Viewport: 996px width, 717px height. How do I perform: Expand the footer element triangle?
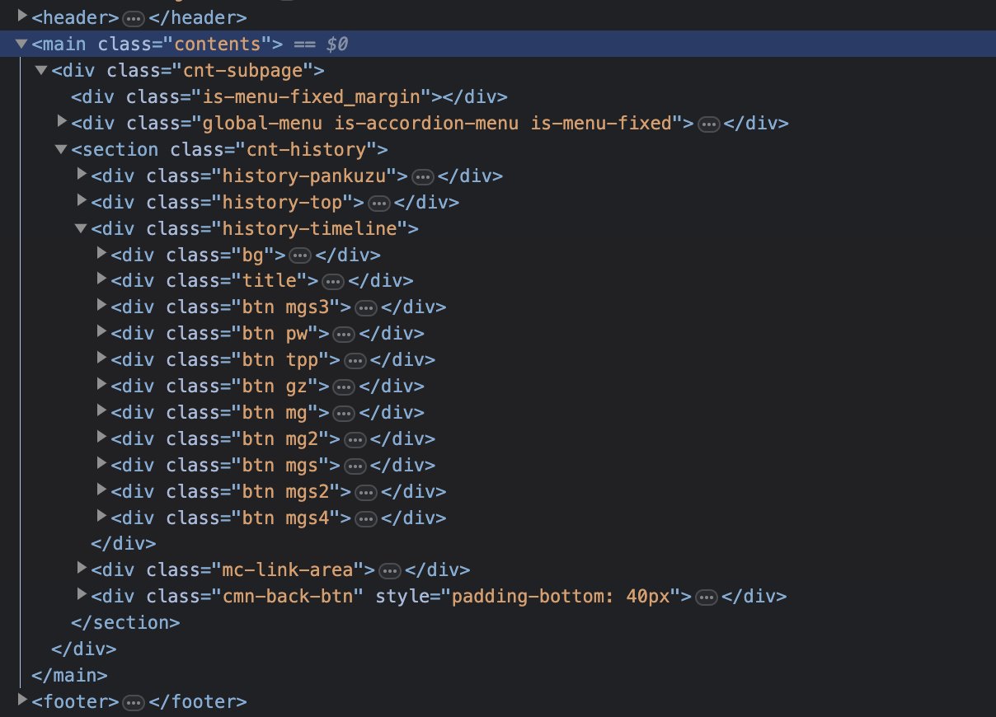[x=22, y=701]
